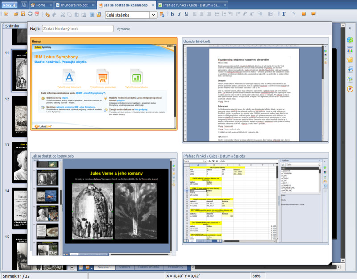Align text left
The image size is (357, 279).
(x=195, y=14)
